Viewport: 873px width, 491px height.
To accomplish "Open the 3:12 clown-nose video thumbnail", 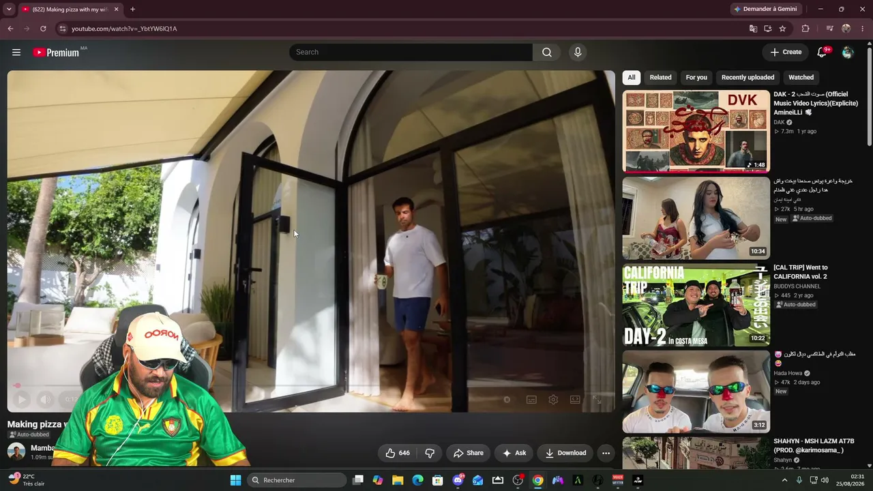I will pos(696,391).
